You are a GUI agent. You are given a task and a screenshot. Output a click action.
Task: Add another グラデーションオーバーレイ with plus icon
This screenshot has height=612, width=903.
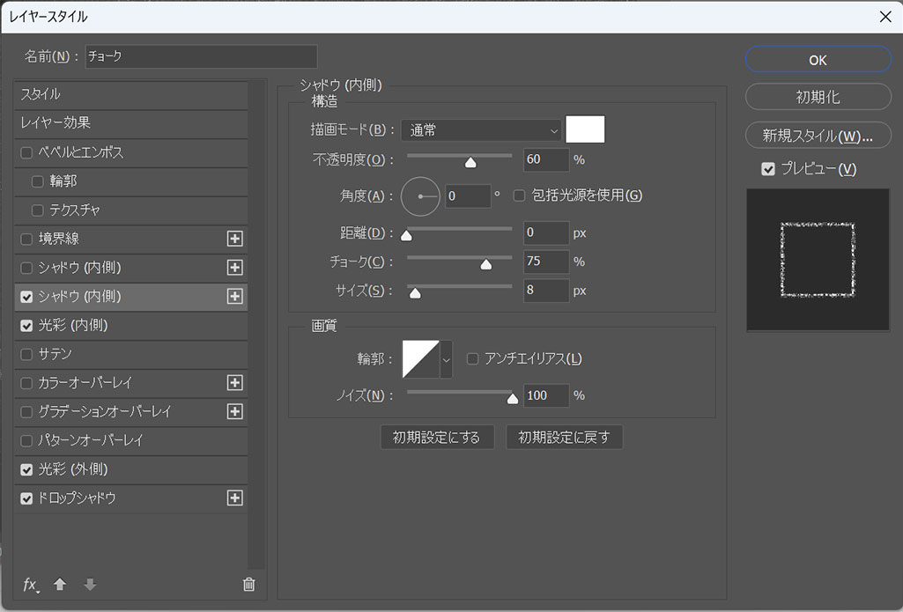tap(234, 411)
